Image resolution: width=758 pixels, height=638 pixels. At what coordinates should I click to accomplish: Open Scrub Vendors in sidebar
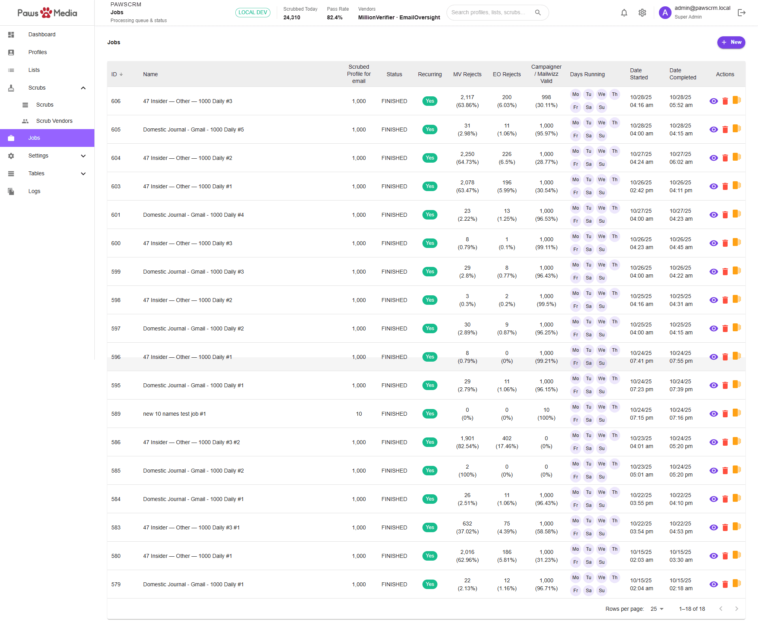54,121
